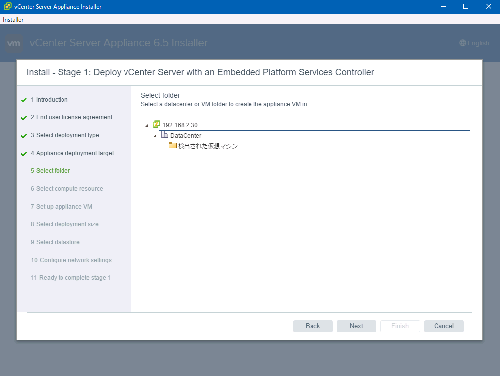The height and width of the screenshot is (376, 500).
Task: Collapse the 192.168.2.30 tree node
Action: [147, 125]
